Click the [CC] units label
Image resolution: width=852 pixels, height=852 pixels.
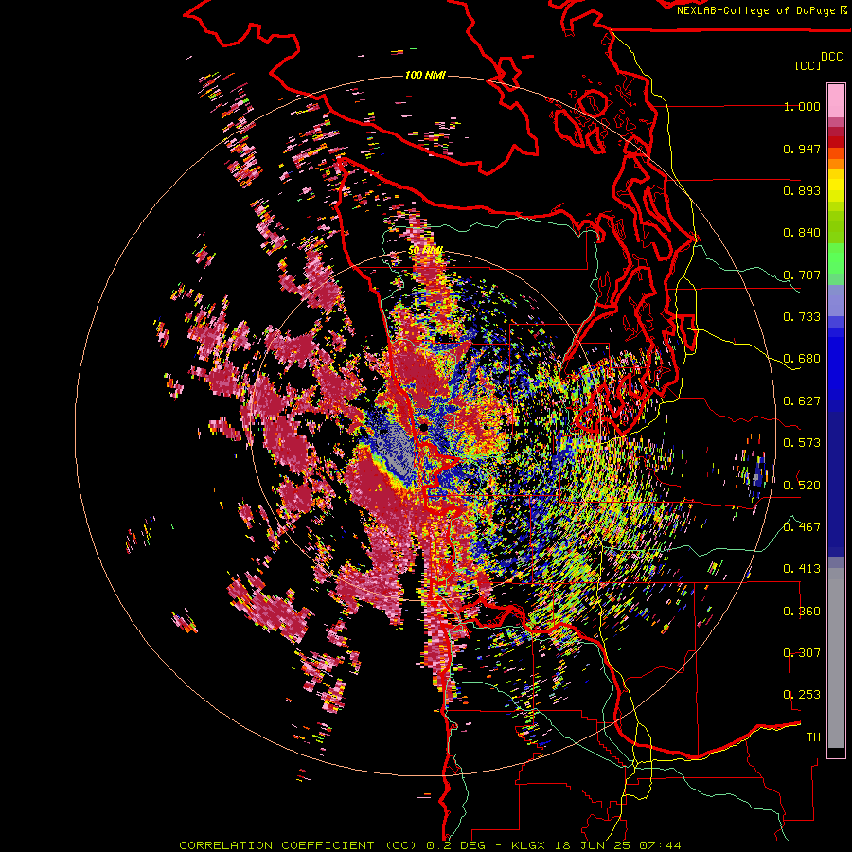(808, 65)
